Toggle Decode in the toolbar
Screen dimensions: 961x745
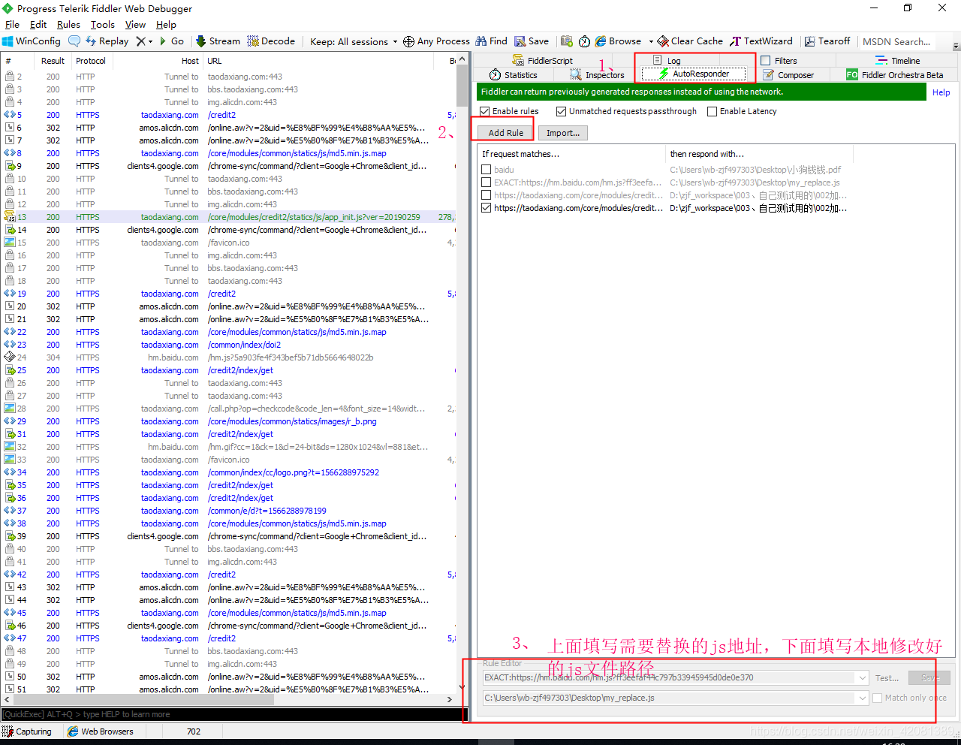tap(271, 41)
